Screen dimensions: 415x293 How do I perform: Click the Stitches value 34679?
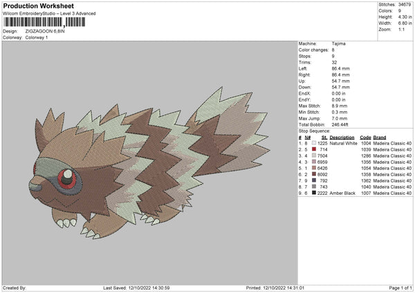click(x=405, y=5)
